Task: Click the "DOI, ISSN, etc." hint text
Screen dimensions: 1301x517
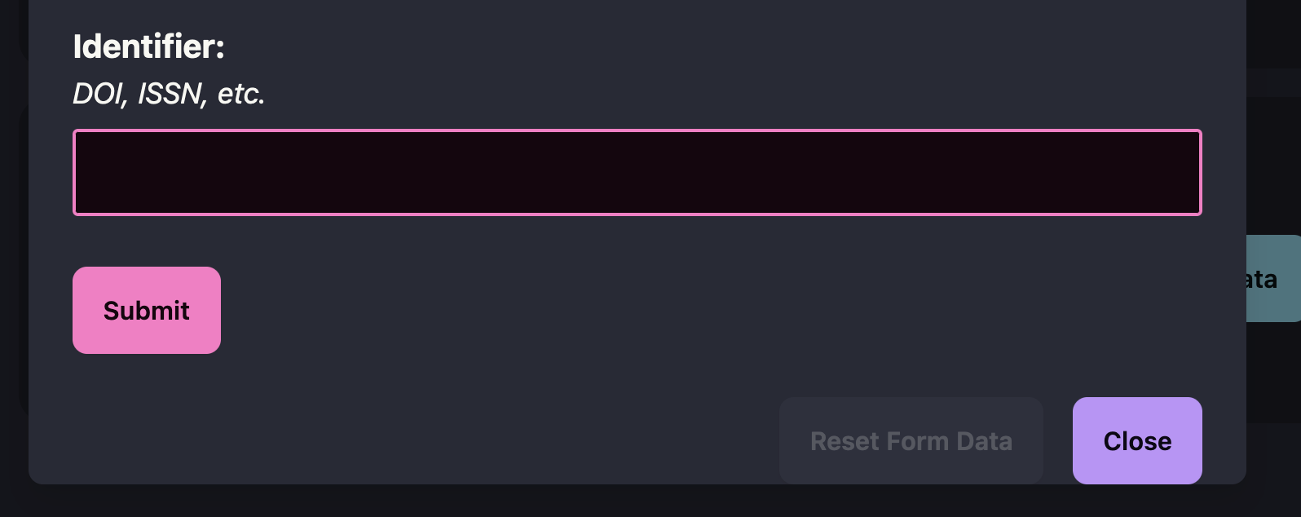Action: pos(169,94)
